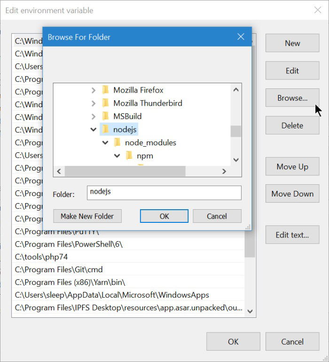329x362 pixels.
Task: Select the Yarn\bin path entry
Action: tap(128, 282)
